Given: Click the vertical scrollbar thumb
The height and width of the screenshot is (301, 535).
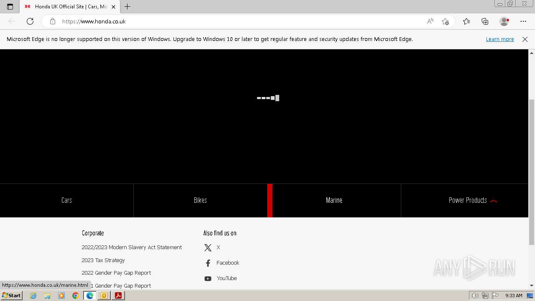Looking at the screenshot, I should tap(532, 172).
